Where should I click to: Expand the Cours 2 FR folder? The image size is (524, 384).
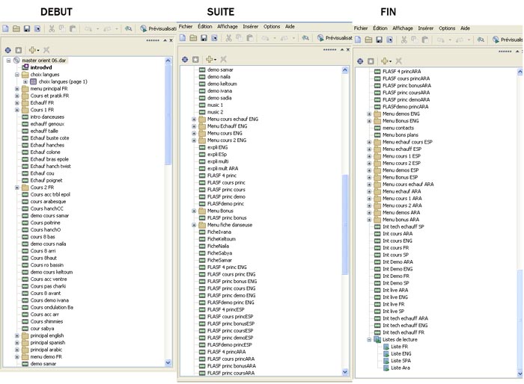coord(17,187)
